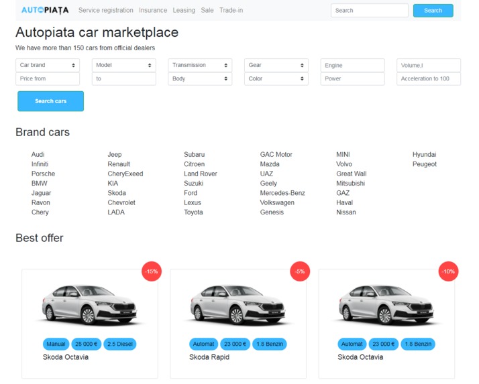
Task: Open Jeep brand link
Action: pos(115,154)
